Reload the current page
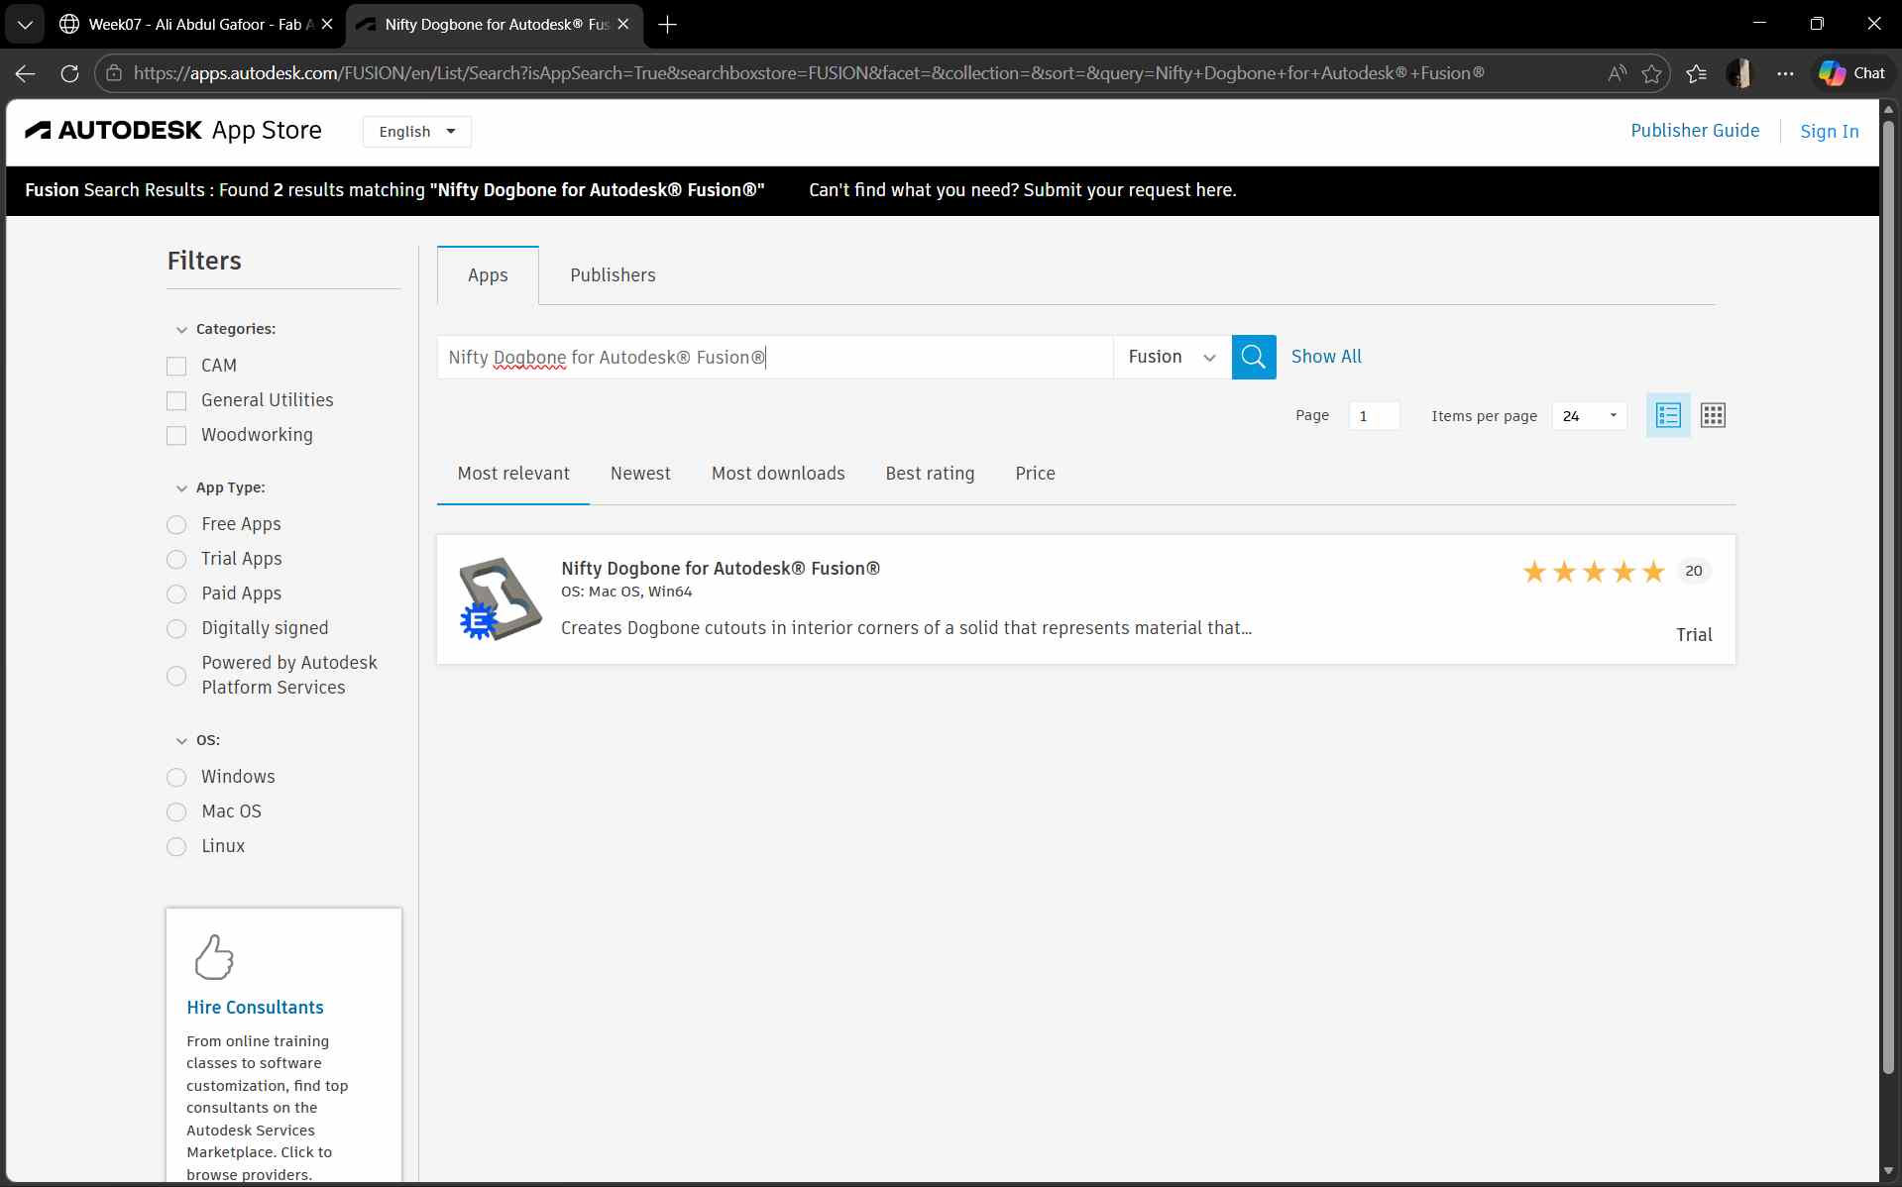The height and width of the screenshot is (1187, 1902). click(69, 73)
